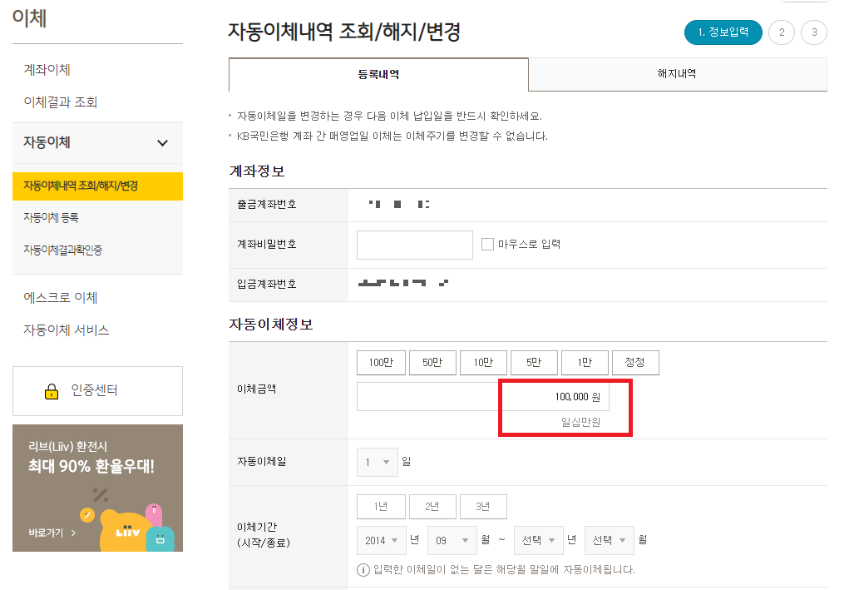Click the lock icon beside 인증센터

[52, 391]
